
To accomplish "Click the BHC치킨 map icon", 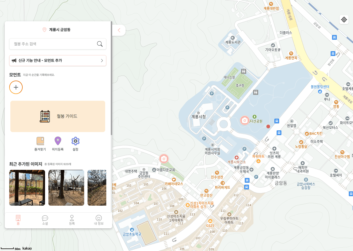I will 307,133.
